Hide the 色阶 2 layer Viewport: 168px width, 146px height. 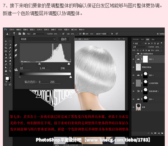[133, 75]
